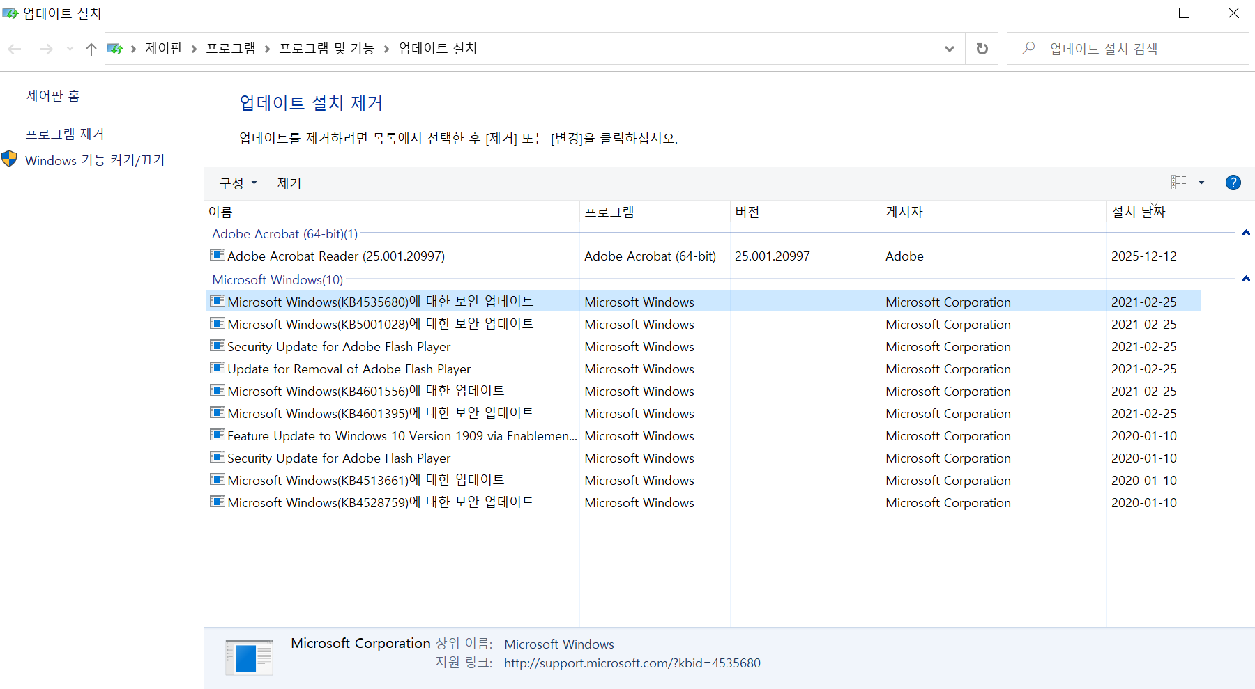Image resolution: width=1255 pixels, height=689 pixels.
Task: Click the version cell 25.001.20997
Action: click(773, 256)
